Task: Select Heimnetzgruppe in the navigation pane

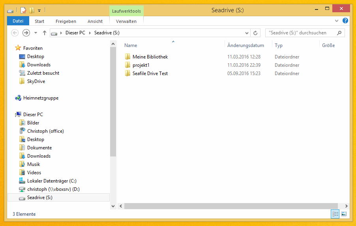Action: click(x=41, y=98)
